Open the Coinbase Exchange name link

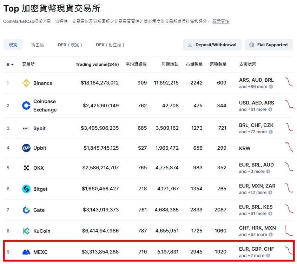tap(45, 106)
